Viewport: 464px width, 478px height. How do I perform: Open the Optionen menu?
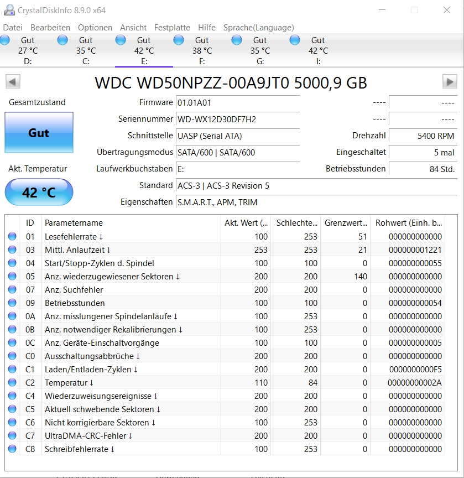95,28
